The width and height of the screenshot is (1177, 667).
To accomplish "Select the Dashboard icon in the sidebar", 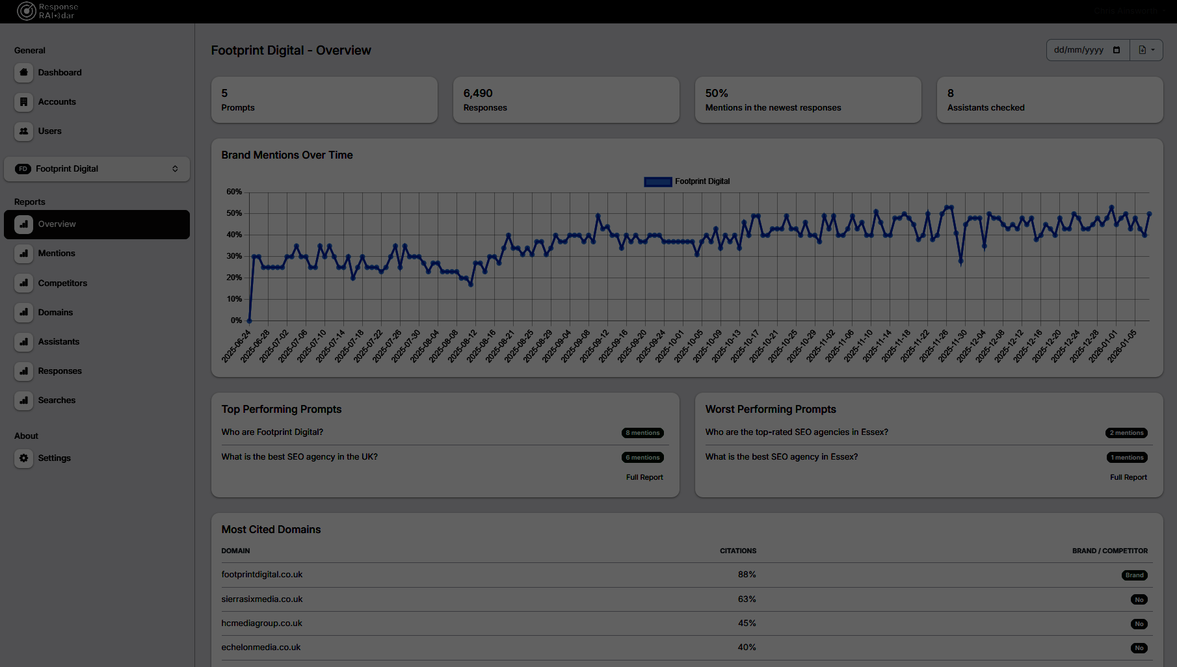I will 23,73.
